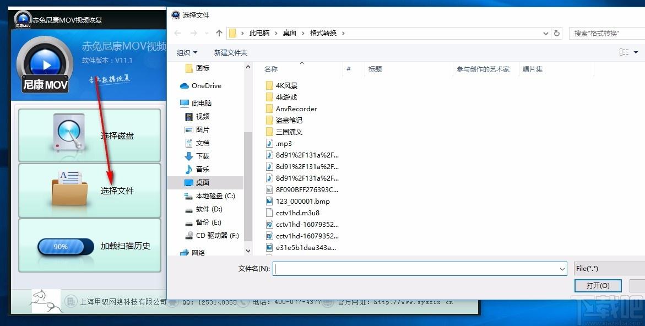Viewport: 645px width, 326px height.
Task: Open CD 驱动器 (F:) drive
Action: click(x=212, y=235)
